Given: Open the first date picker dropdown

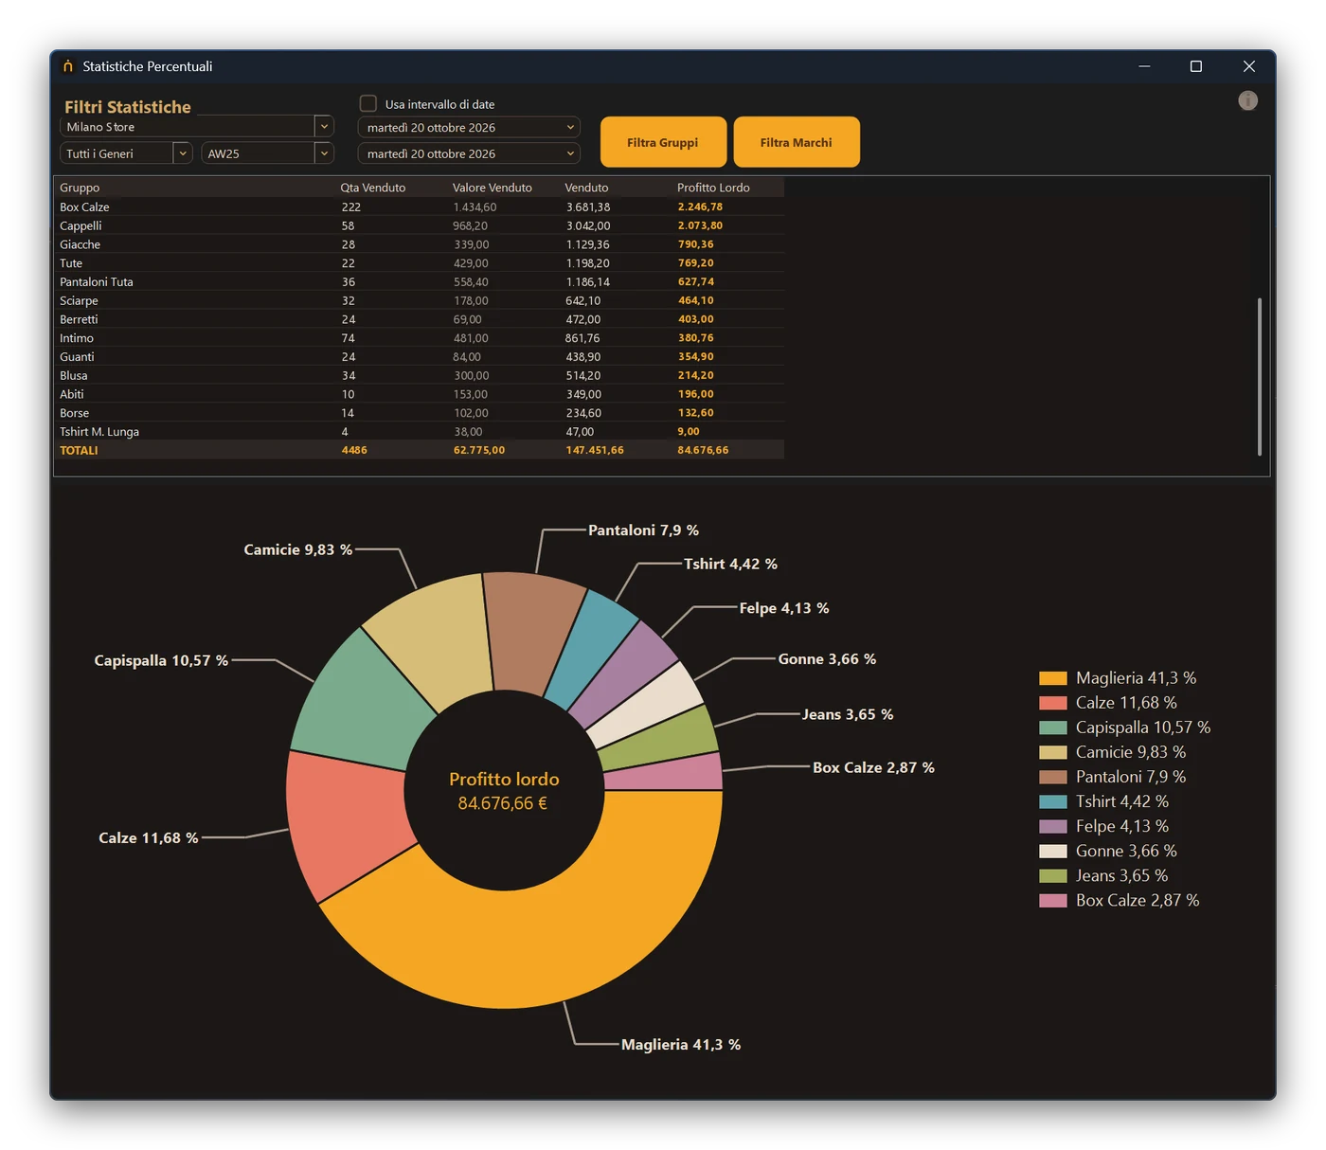Looking at the screenshot, I should click(570, 127).
